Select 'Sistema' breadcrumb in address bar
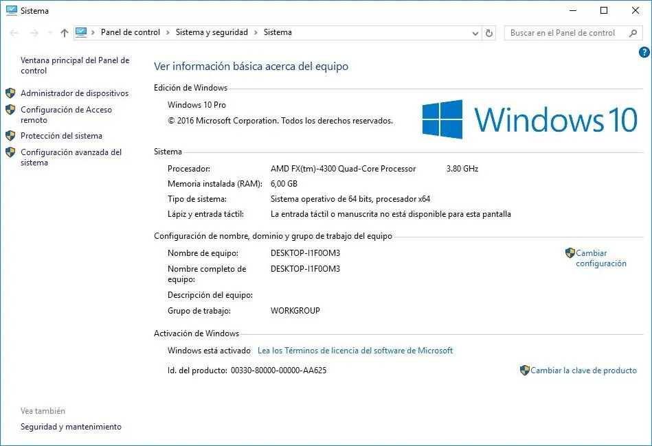This screenshot has height=446, width=652. (x=278, y=32)
